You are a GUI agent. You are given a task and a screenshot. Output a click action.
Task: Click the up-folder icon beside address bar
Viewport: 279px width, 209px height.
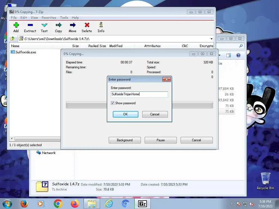click(x=13, y=39)
